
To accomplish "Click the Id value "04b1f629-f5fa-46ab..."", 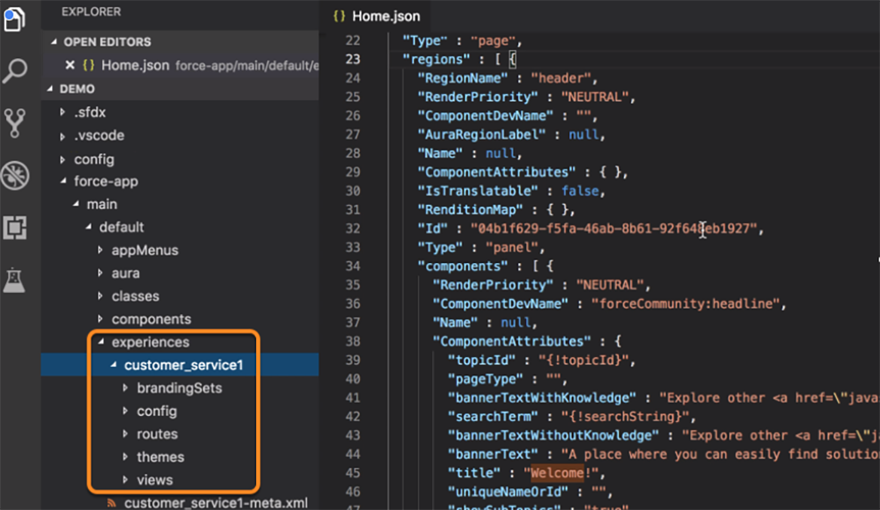I will pos(614,229).
